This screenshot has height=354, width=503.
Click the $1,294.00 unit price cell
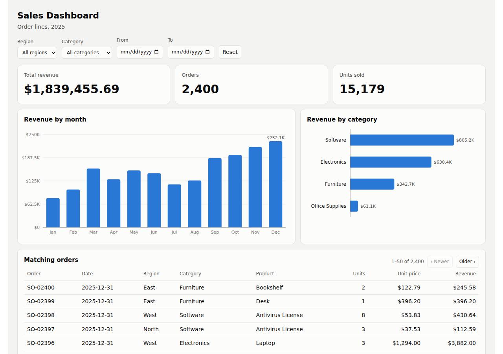coord(406,343)
